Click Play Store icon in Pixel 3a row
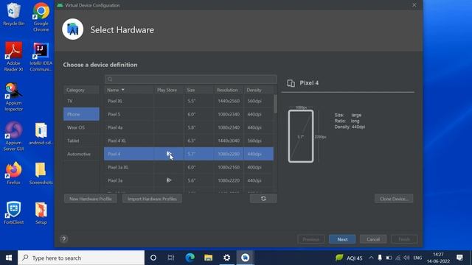The width and height of the screenshot is (472, 265). (x=169, y=180)
